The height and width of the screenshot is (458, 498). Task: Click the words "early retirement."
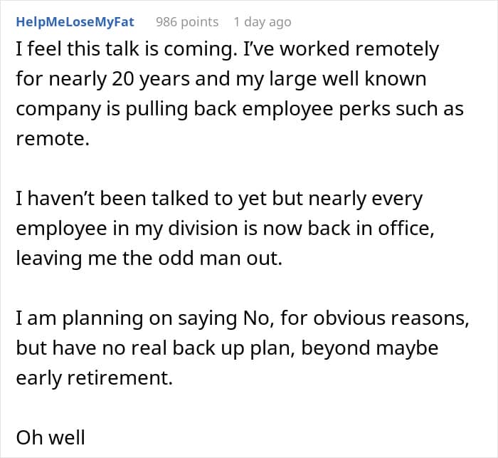click(x=94, y=378)
